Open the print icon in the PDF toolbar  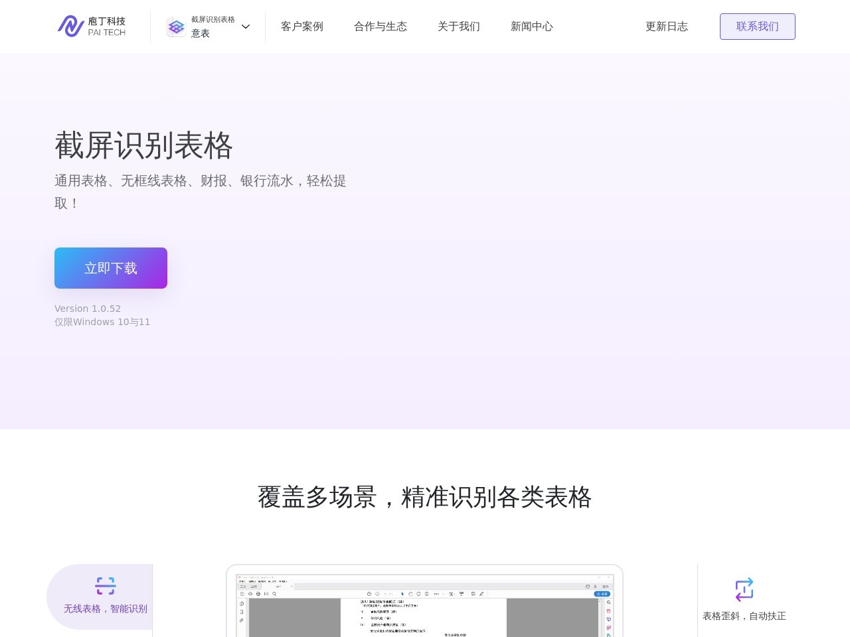258,594
